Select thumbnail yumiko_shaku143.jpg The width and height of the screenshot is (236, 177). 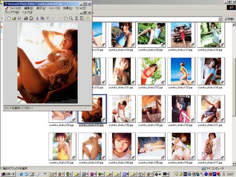click(x=92, y=146)
